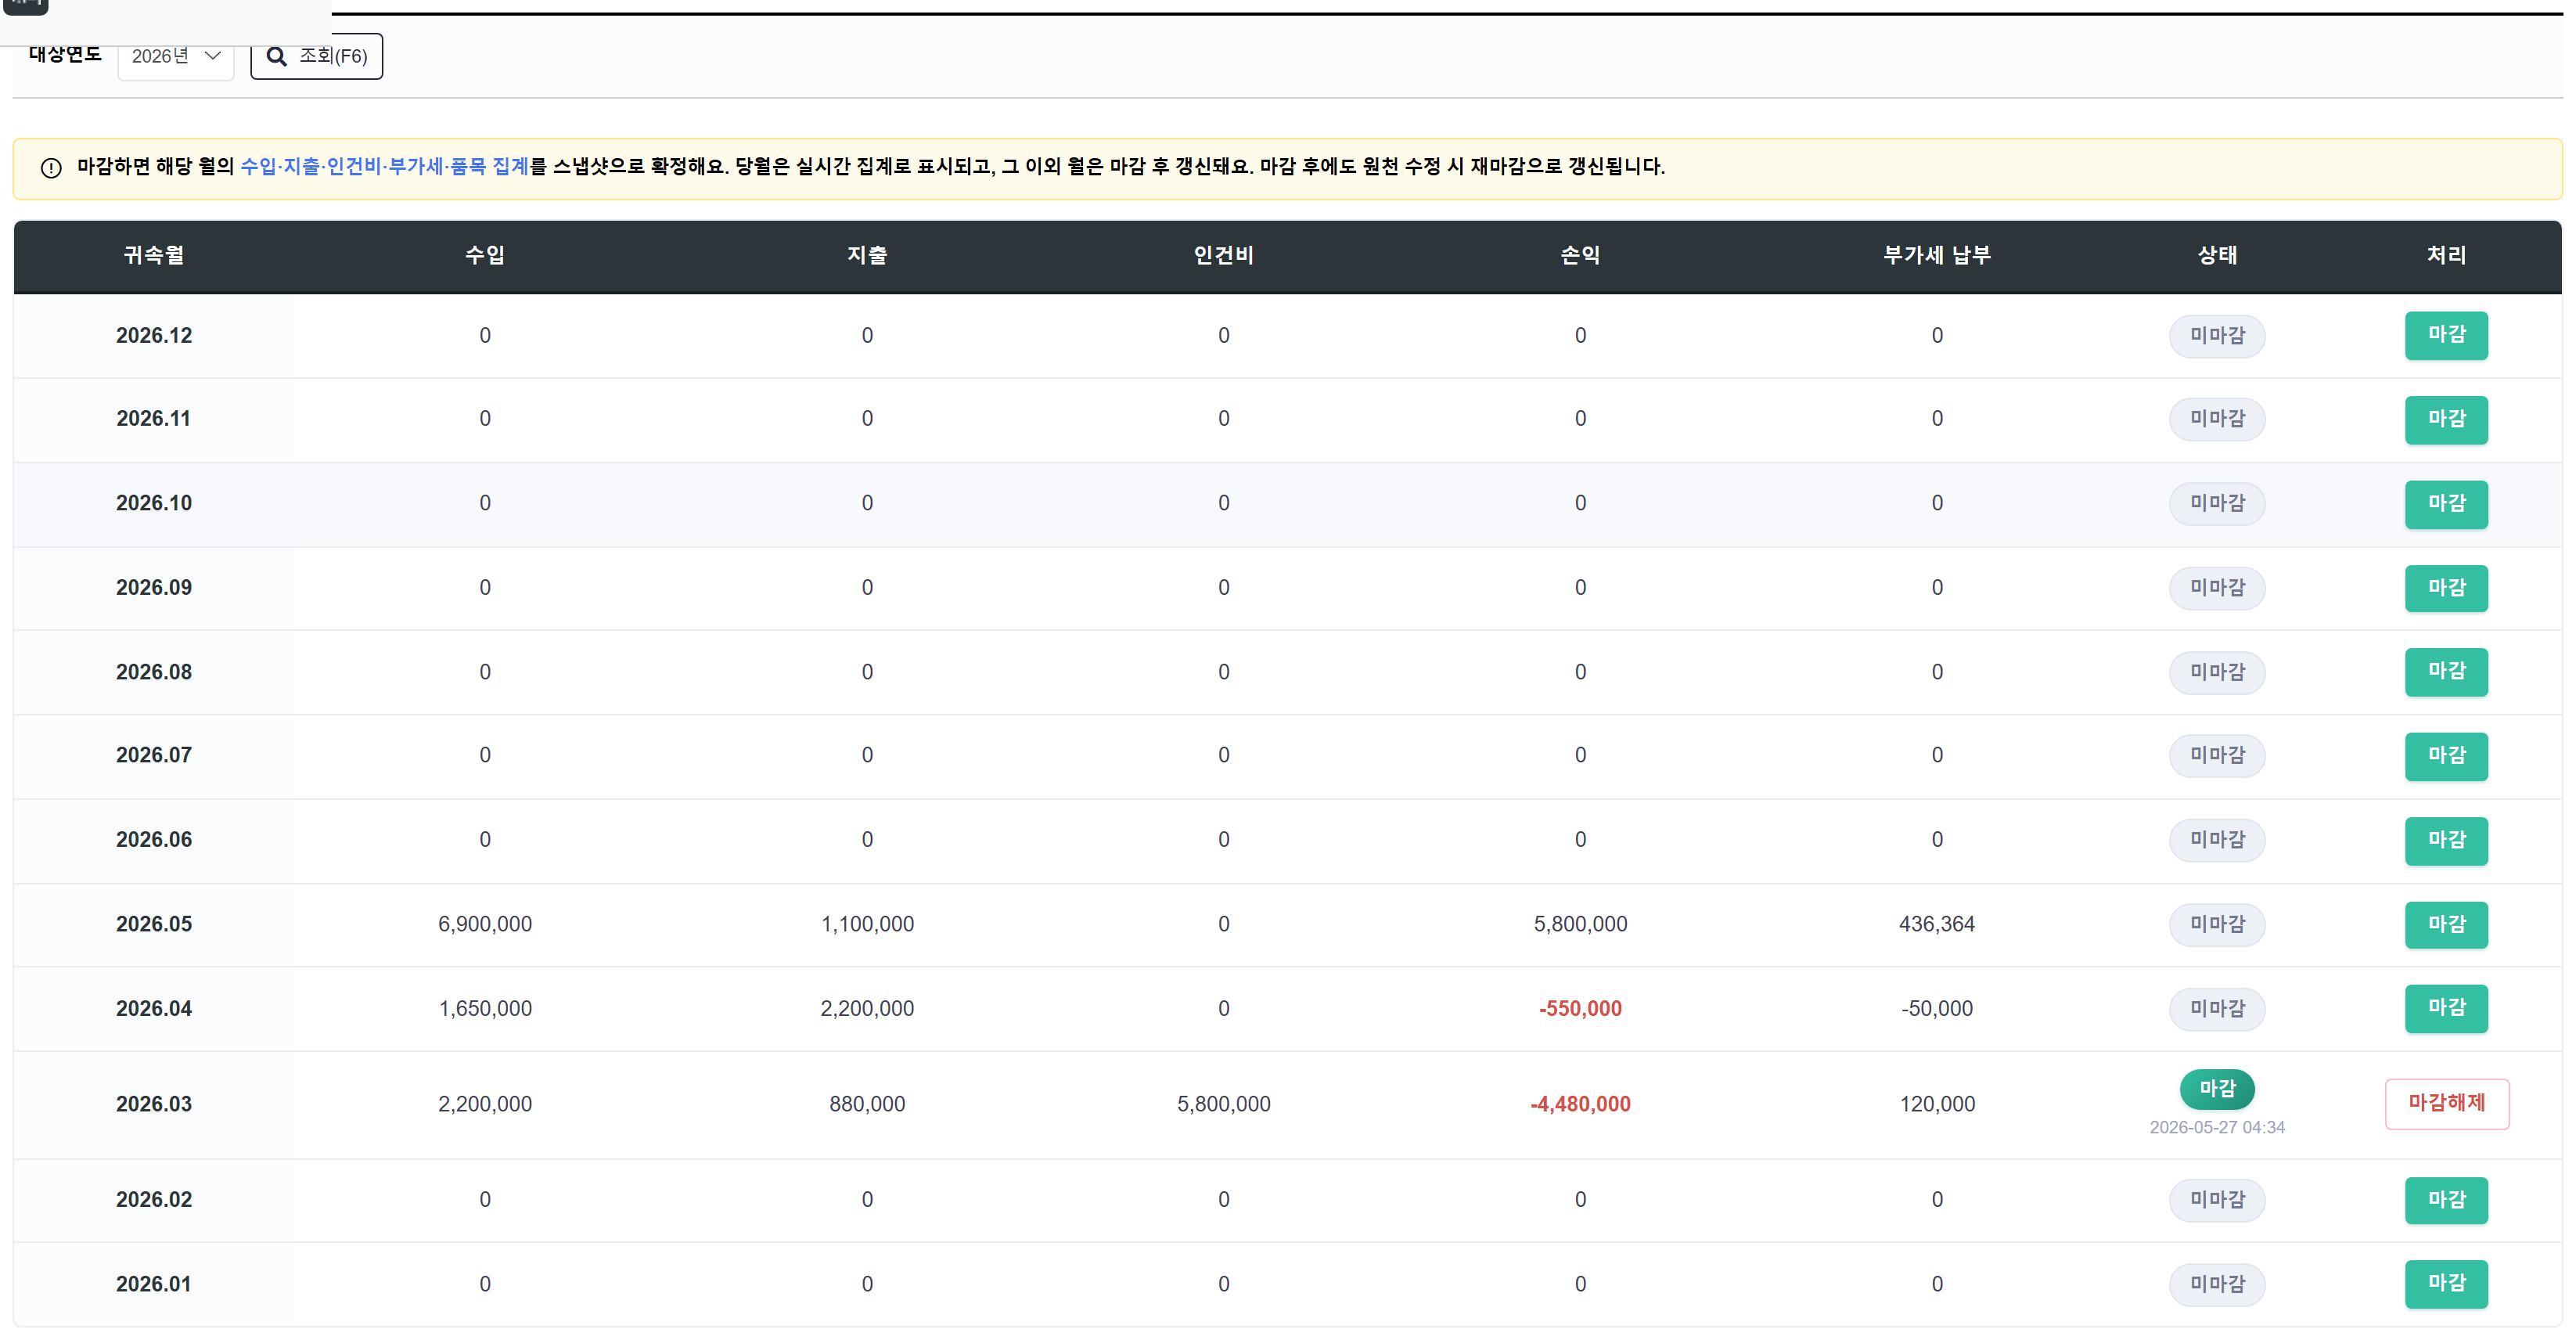This screenshot has height=1340, width=2576.
Task: Select the 2026.12 month cell
Action: pos(153,336)
